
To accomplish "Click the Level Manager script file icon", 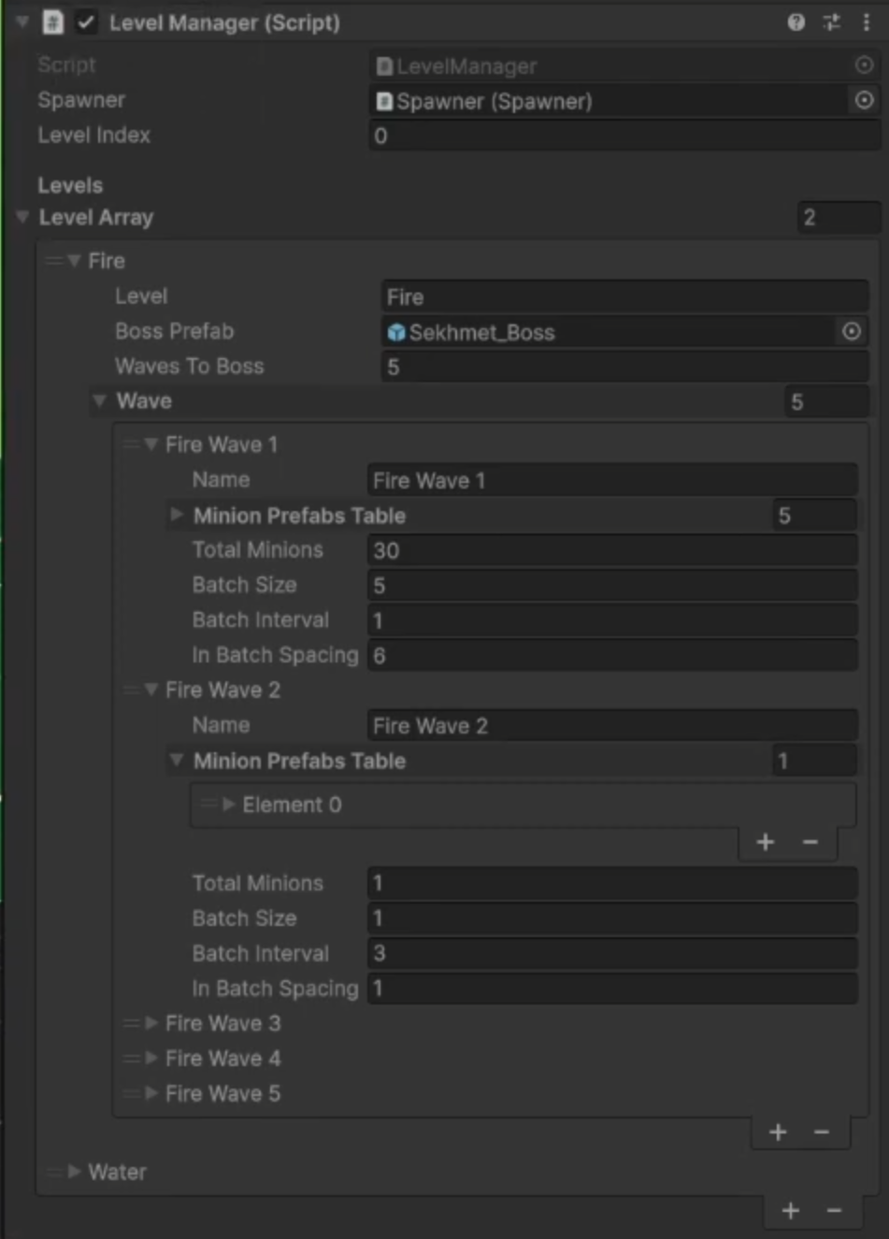I will click(53, 22).
